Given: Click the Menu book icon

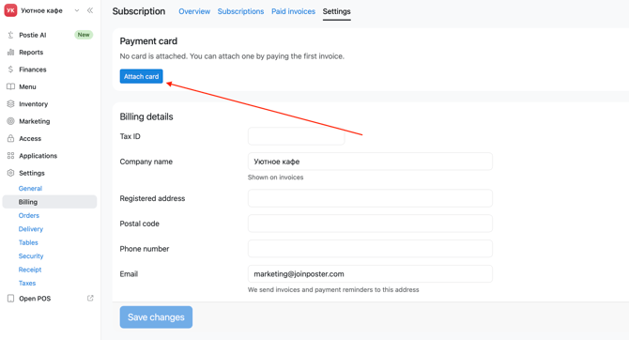Looking at the screenshot, I should click(x=11, y=86).
